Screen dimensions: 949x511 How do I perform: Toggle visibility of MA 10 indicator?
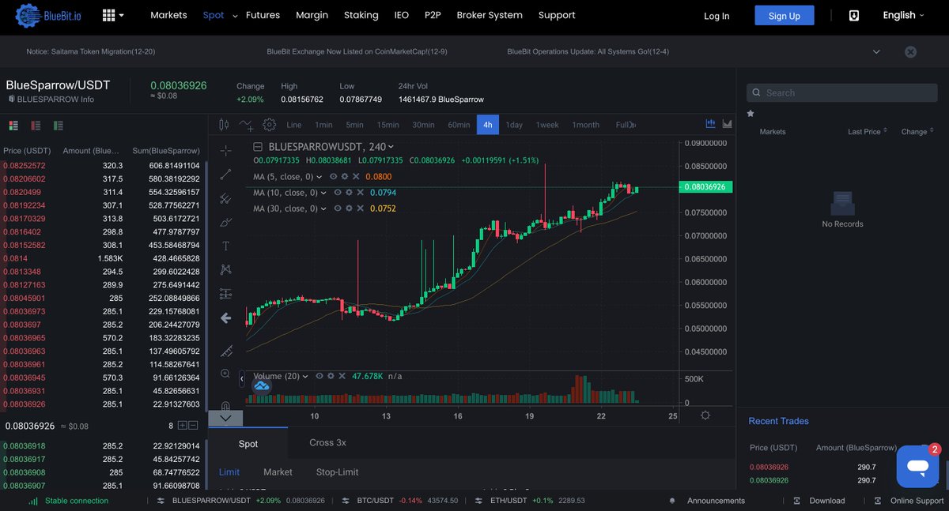[x=338, y=193]
